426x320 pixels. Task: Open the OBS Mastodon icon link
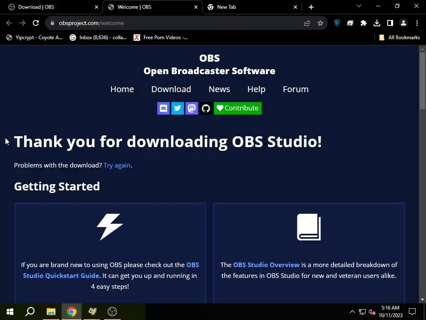click(x=191, y=108)
